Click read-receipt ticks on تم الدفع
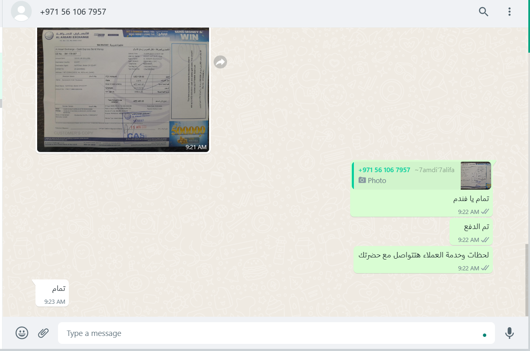The width and height of the screenshot is (530, 351). pyautogui.click(x=485, y=240)
